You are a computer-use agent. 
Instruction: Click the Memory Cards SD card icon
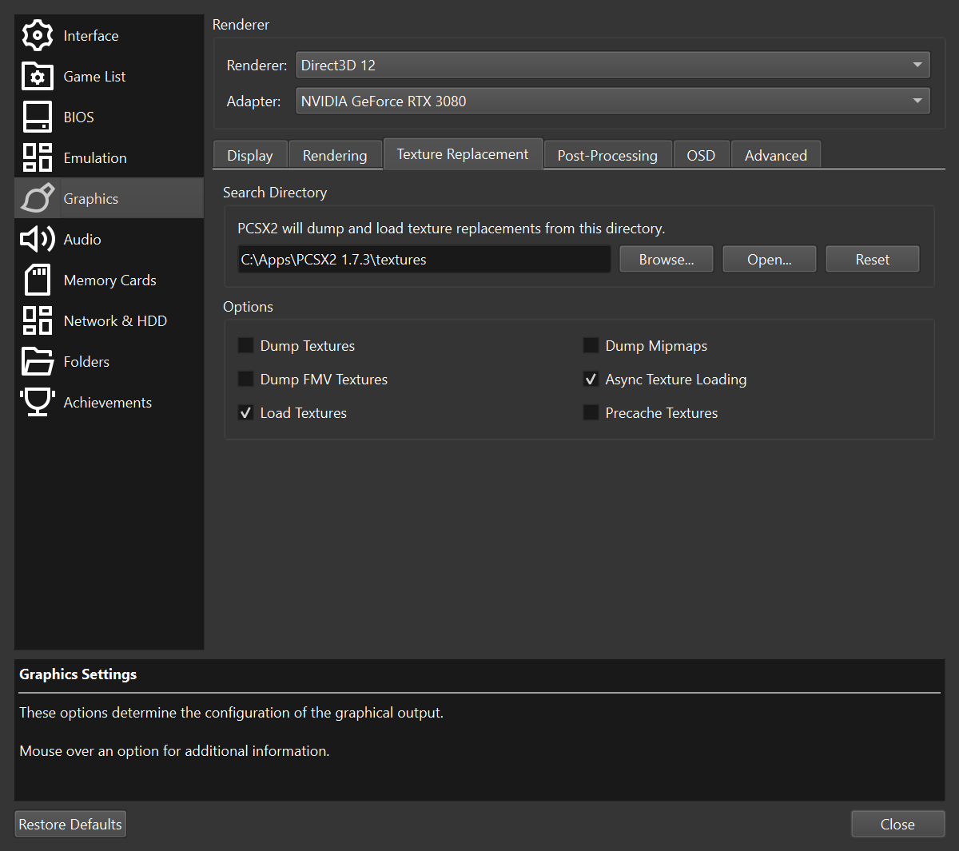37,280
